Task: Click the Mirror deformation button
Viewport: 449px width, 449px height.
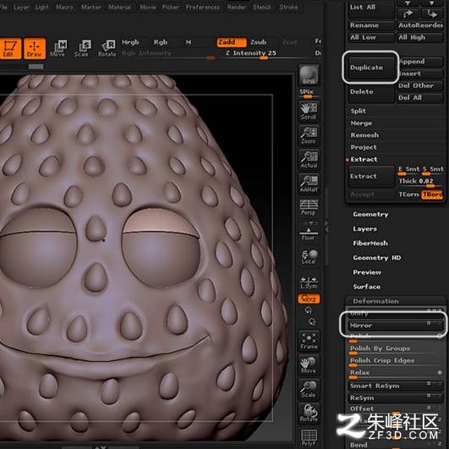Action: 396,326
